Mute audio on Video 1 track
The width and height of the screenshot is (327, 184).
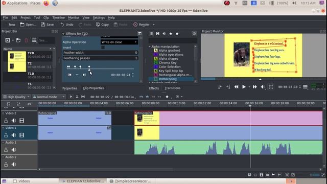(x=14, y=135)
